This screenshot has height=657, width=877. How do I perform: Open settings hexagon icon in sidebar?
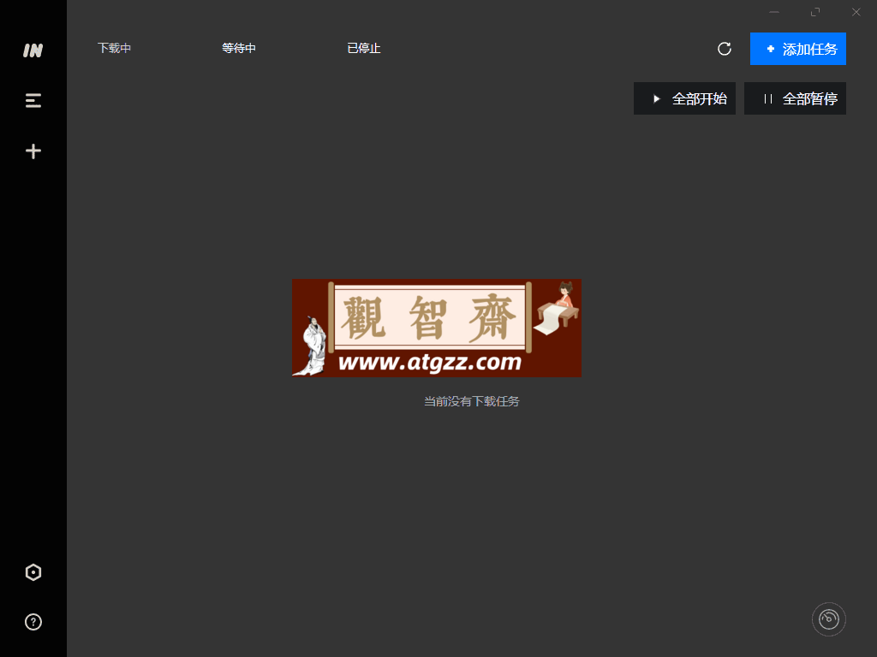click(33, 572)
